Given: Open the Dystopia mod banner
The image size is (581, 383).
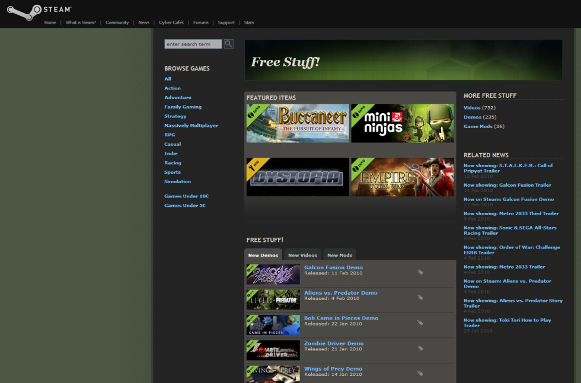Looking at the screenshot, I should [298, 177].
